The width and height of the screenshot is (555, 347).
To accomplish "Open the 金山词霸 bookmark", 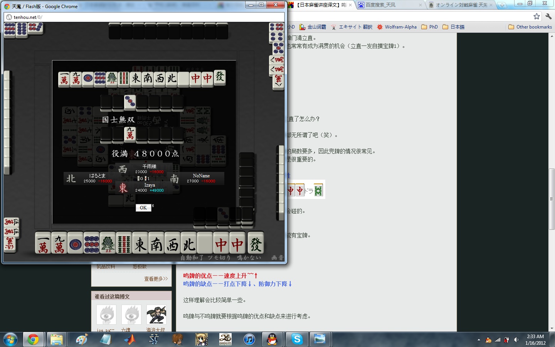I will 313,27.
